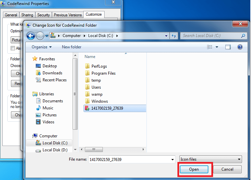The height and width of the screenshot is (180, 252).
Task: Focus the Search Local Disk (C:) box
Action: 213,36
